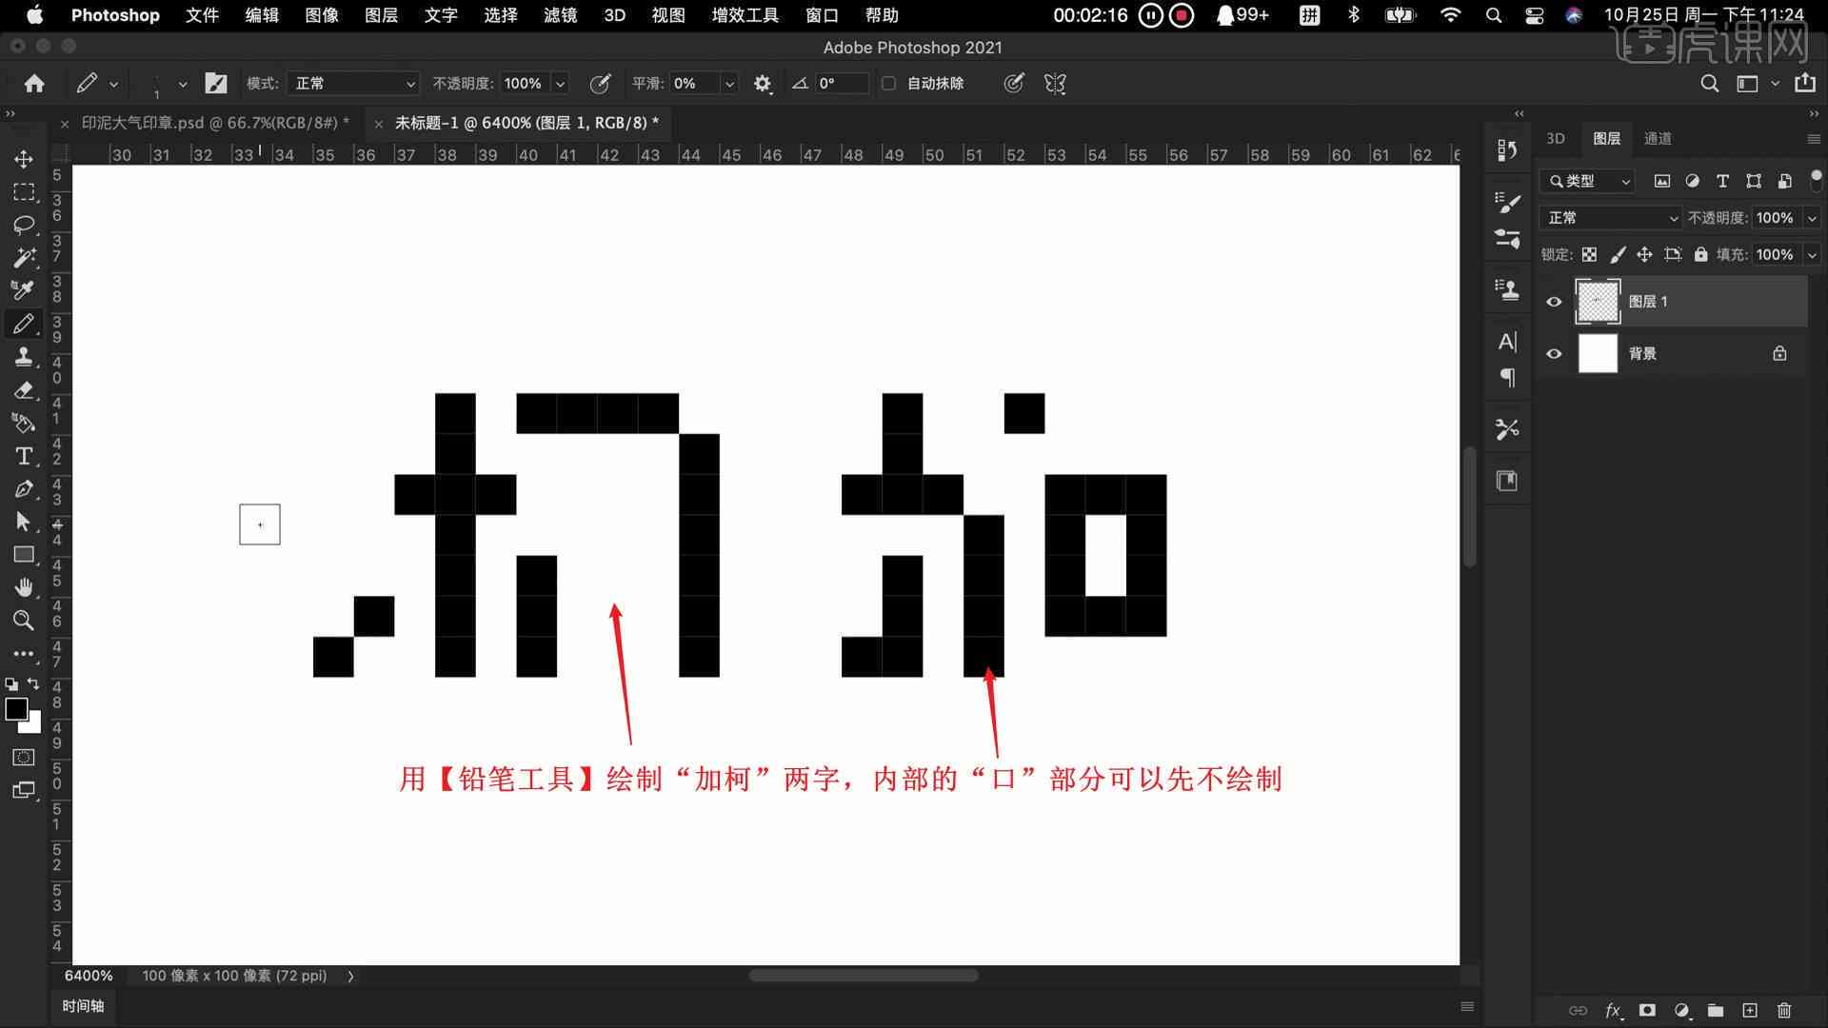
Task: Open the extra tools ellipsis menu
Action: [24, 654]
